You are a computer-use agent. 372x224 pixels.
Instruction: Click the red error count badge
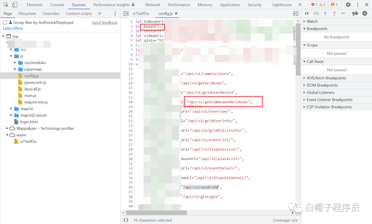(x=314, y=4)
